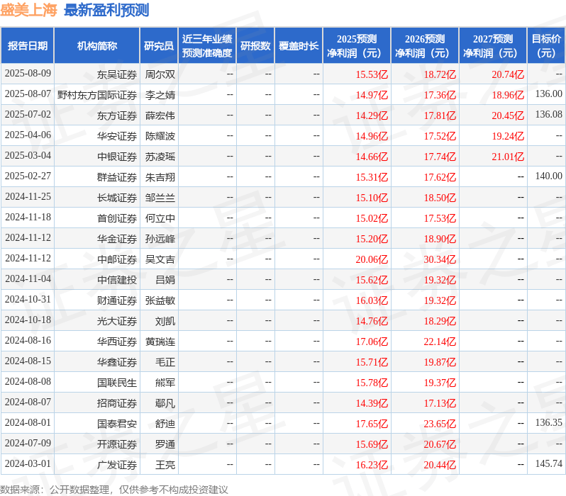Image resolution: width=566 pixels, height=496 pixels.
Task: Click the 数据来源 footer note
Action: [114, 490]
